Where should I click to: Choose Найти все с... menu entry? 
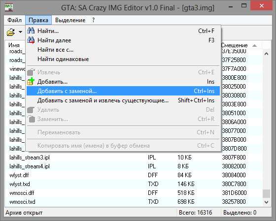[x=123, y=50]
